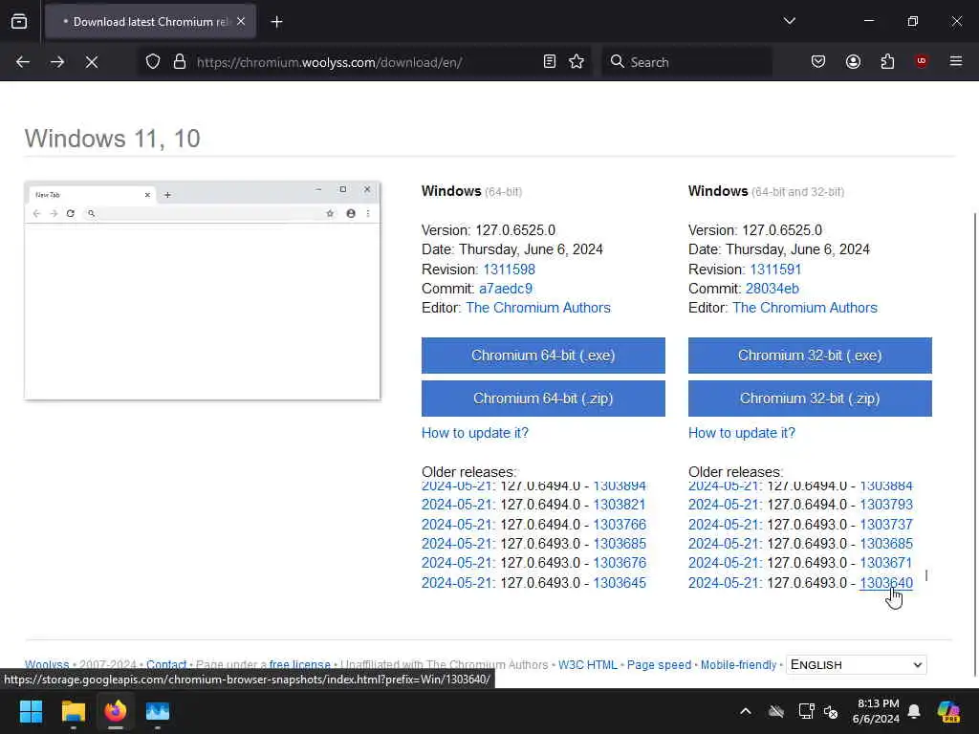The width and height of the screenshot is (979, 734).
Task: Toggle reader view icon
Action: pos(550,62)
